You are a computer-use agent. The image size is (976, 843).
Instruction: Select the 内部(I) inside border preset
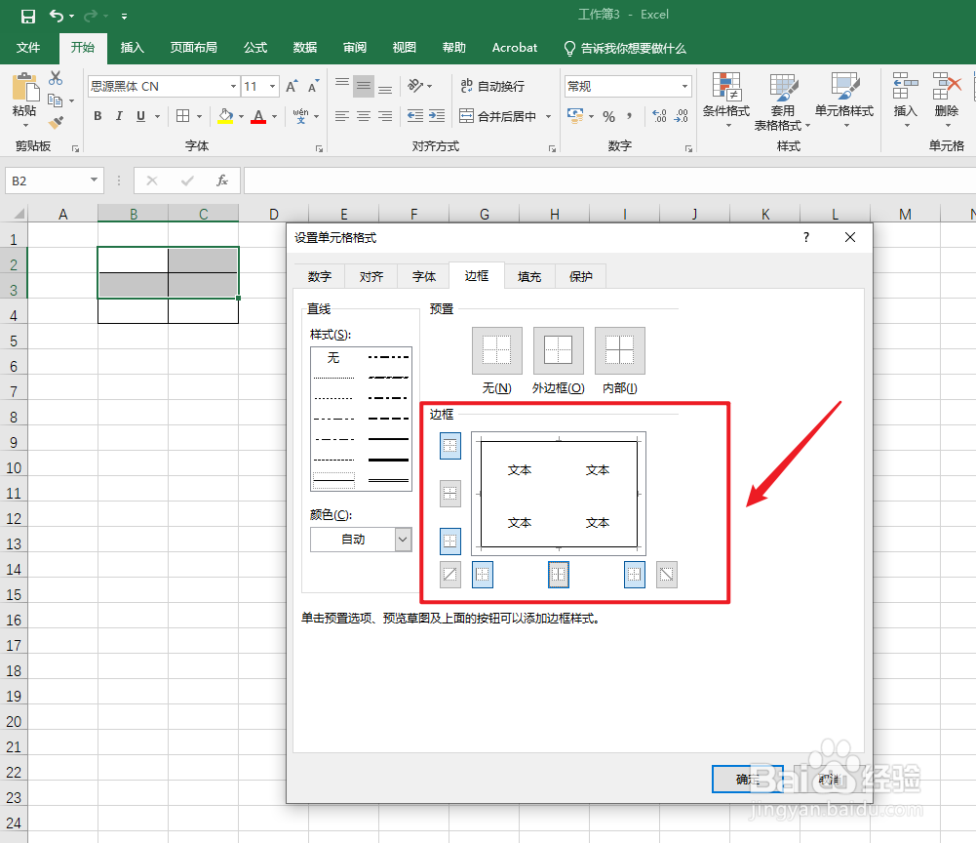tap(620, 350)
